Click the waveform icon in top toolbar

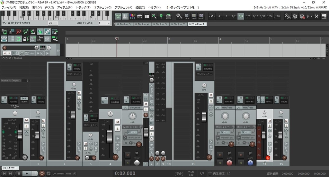tap(309, 16)
